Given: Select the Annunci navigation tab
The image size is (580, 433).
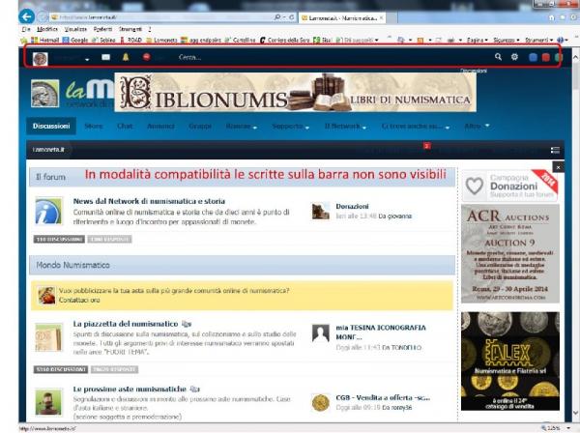Looking at the screenshot, I should click(160, 126).
